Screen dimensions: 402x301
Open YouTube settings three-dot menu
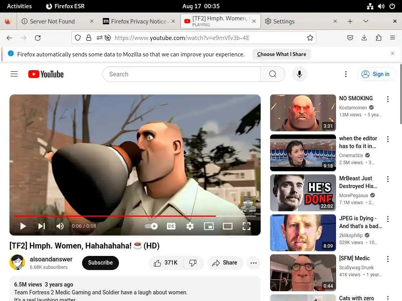click(346, 74)
